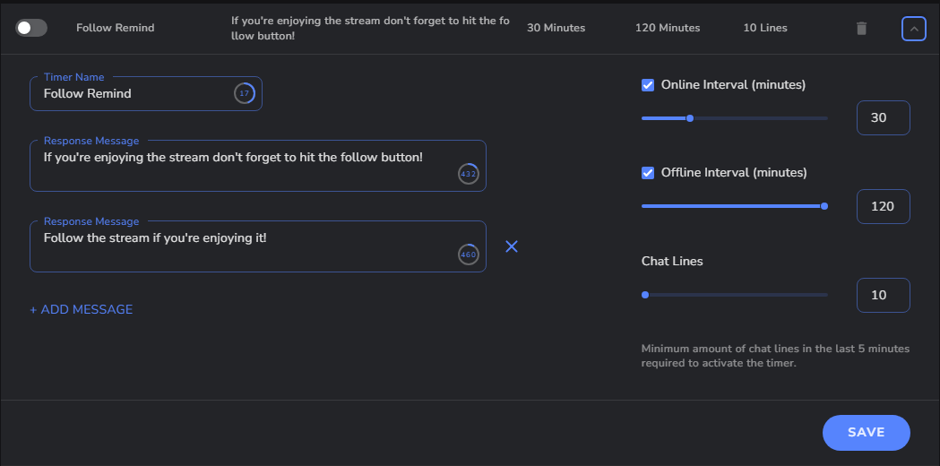Click the Offline Interval value box showing 120
This screenshot has width=940, height=466.
pos(883,206)
